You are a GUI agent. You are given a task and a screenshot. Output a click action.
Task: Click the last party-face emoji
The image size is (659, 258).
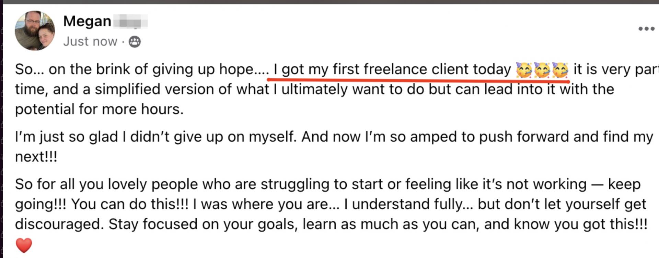(560, 69)
